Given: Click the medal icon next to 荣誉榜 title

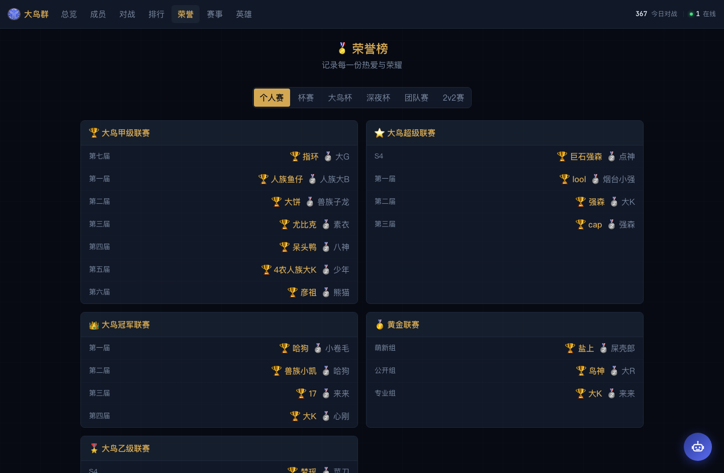Looking at the screenshot, I should point(342,49).
